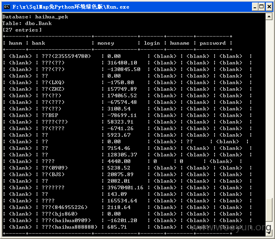Click money value '-1750.80'

tap(120, 83)
